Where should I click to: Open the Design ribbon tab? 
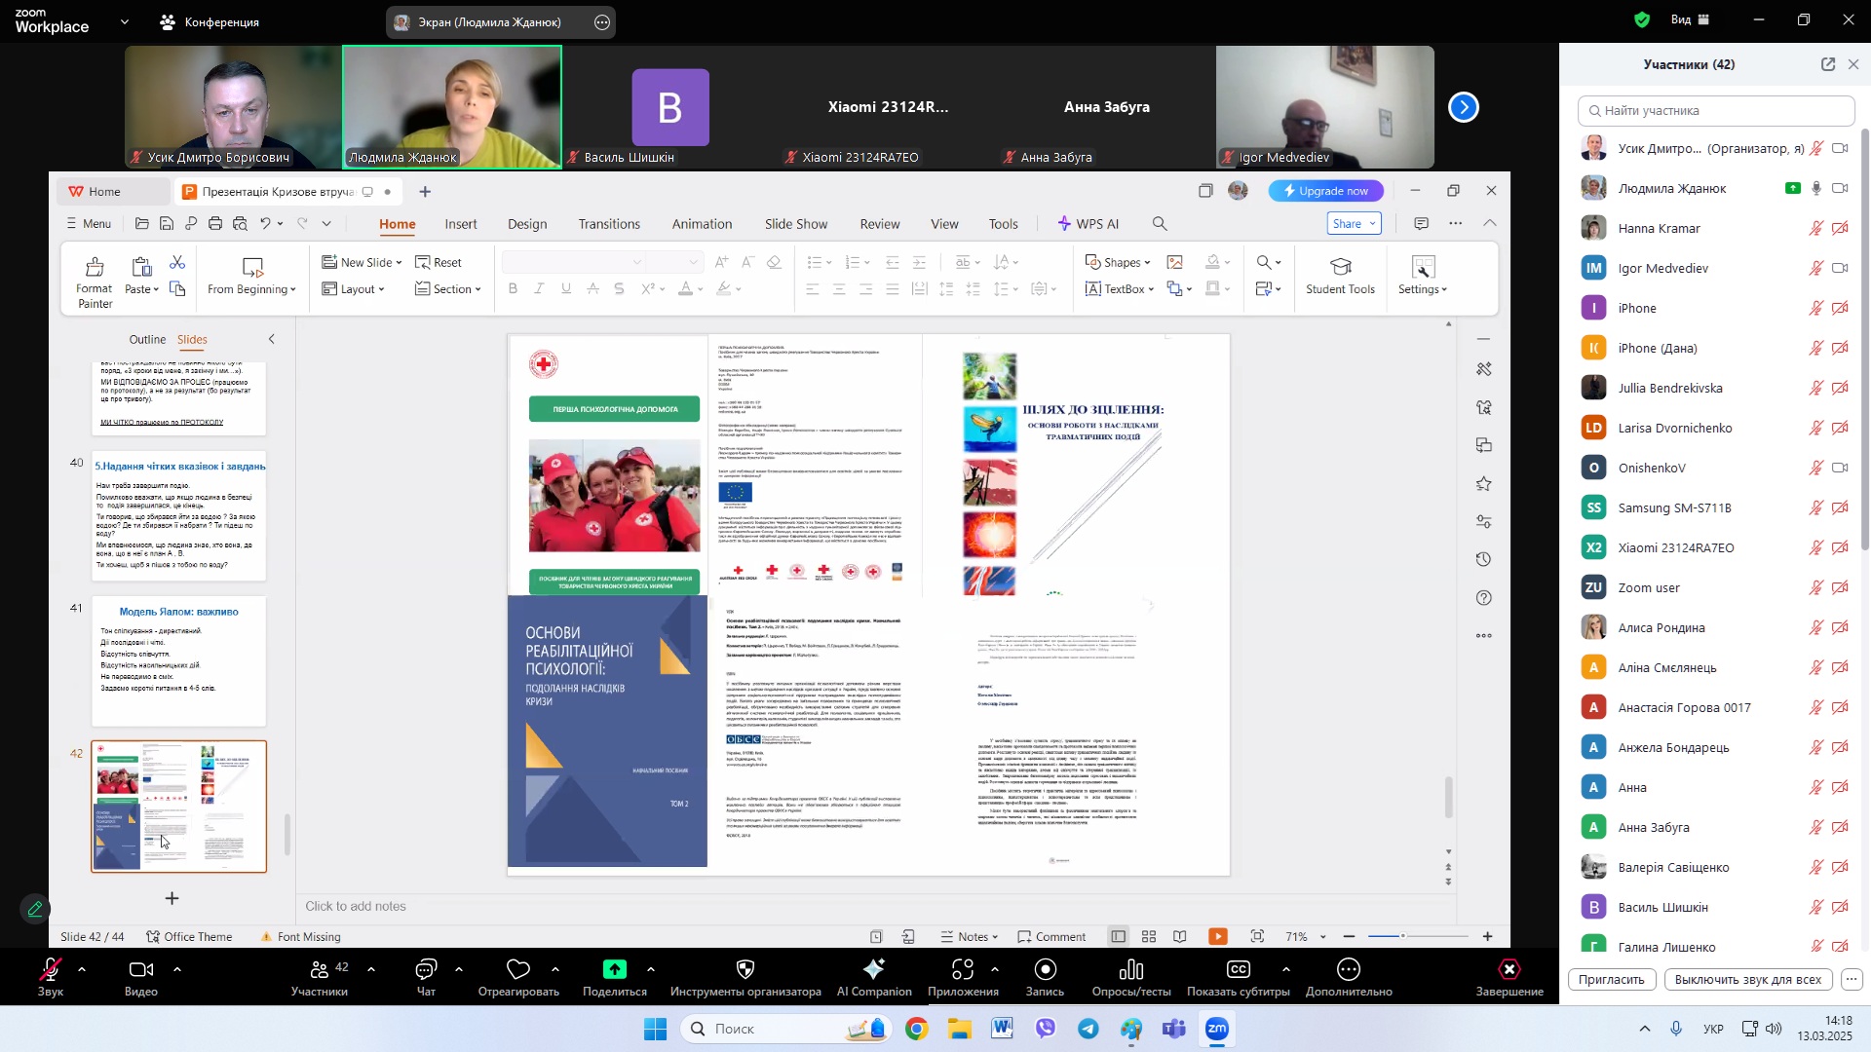click(x=527, y=224)
